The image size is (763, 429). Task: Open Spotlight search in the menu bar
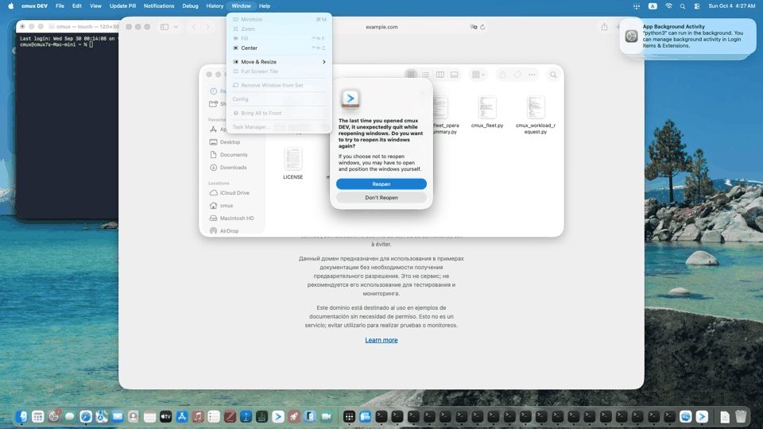683,6
